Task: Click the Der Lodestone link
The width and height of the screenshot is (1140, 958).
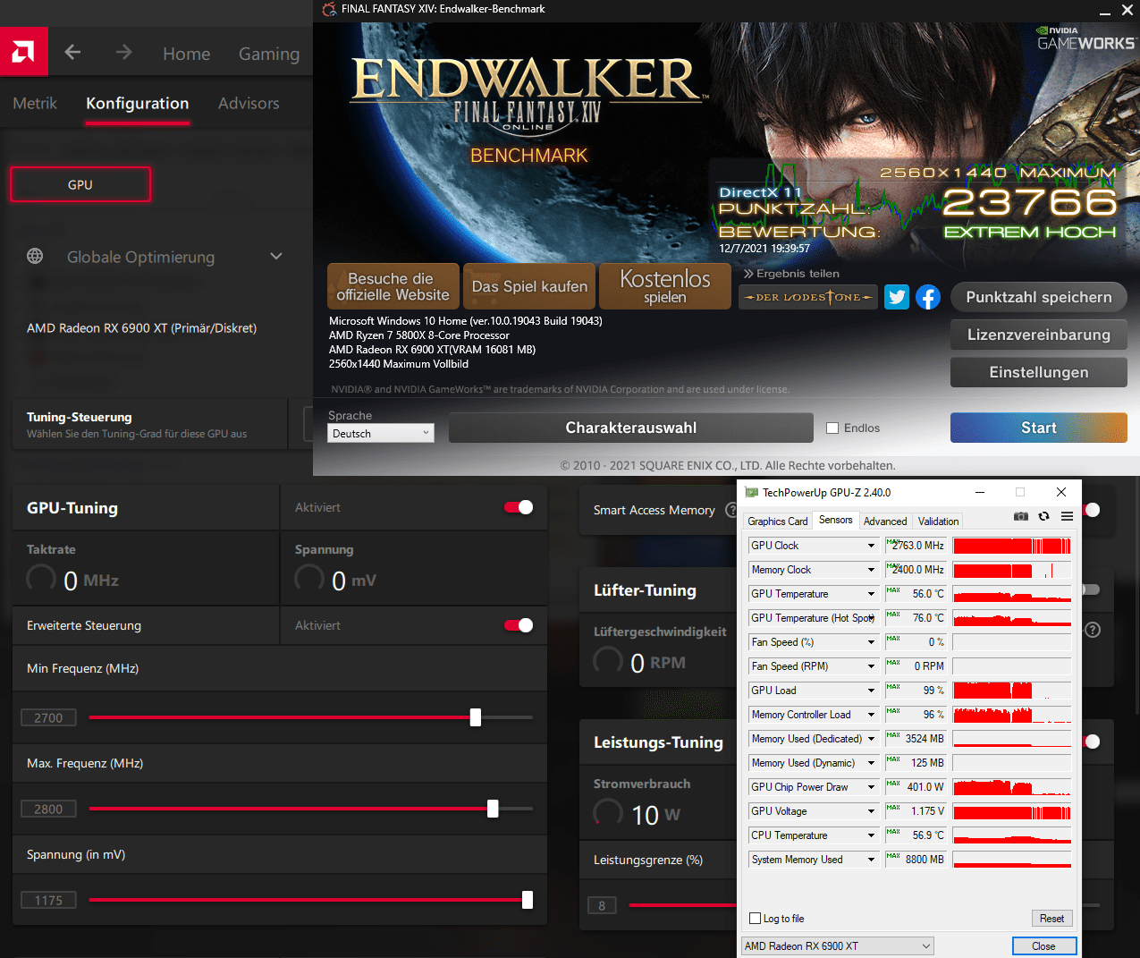Action: [808, 297]
